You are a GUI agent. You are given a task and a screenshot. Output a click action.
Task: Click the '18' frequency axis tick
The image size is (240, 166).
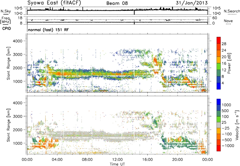(x=20, y=18)
